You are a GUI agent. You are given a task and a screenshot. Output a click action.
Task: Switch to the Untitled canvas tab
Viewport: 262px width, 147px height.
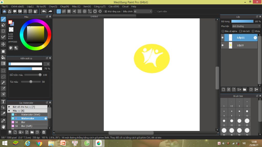pyautogui.click(x=94, y=17)
